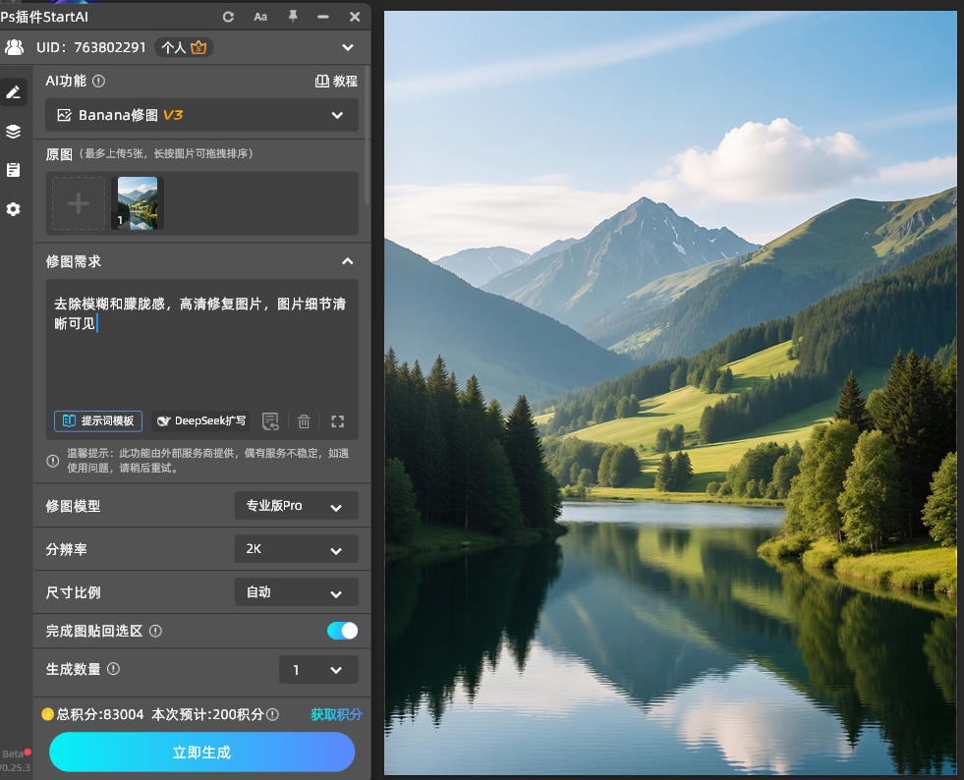Viewport: 964px width, 780px height.
Task: Click the refresh icon in plugin title bar
Action: (228, 17)
